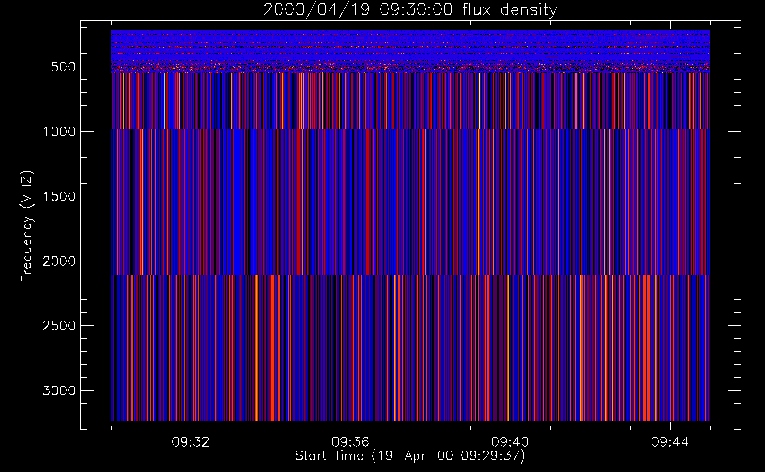Click the "Start Time" x-axis label text
765x472 pixels.
pyautogui.click(x=329, y=456)
